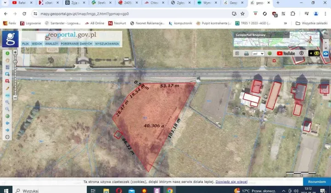Open the language dropdown showing pol
The width and height of the screenshot is (331, 193).
[x=258, y=53]
